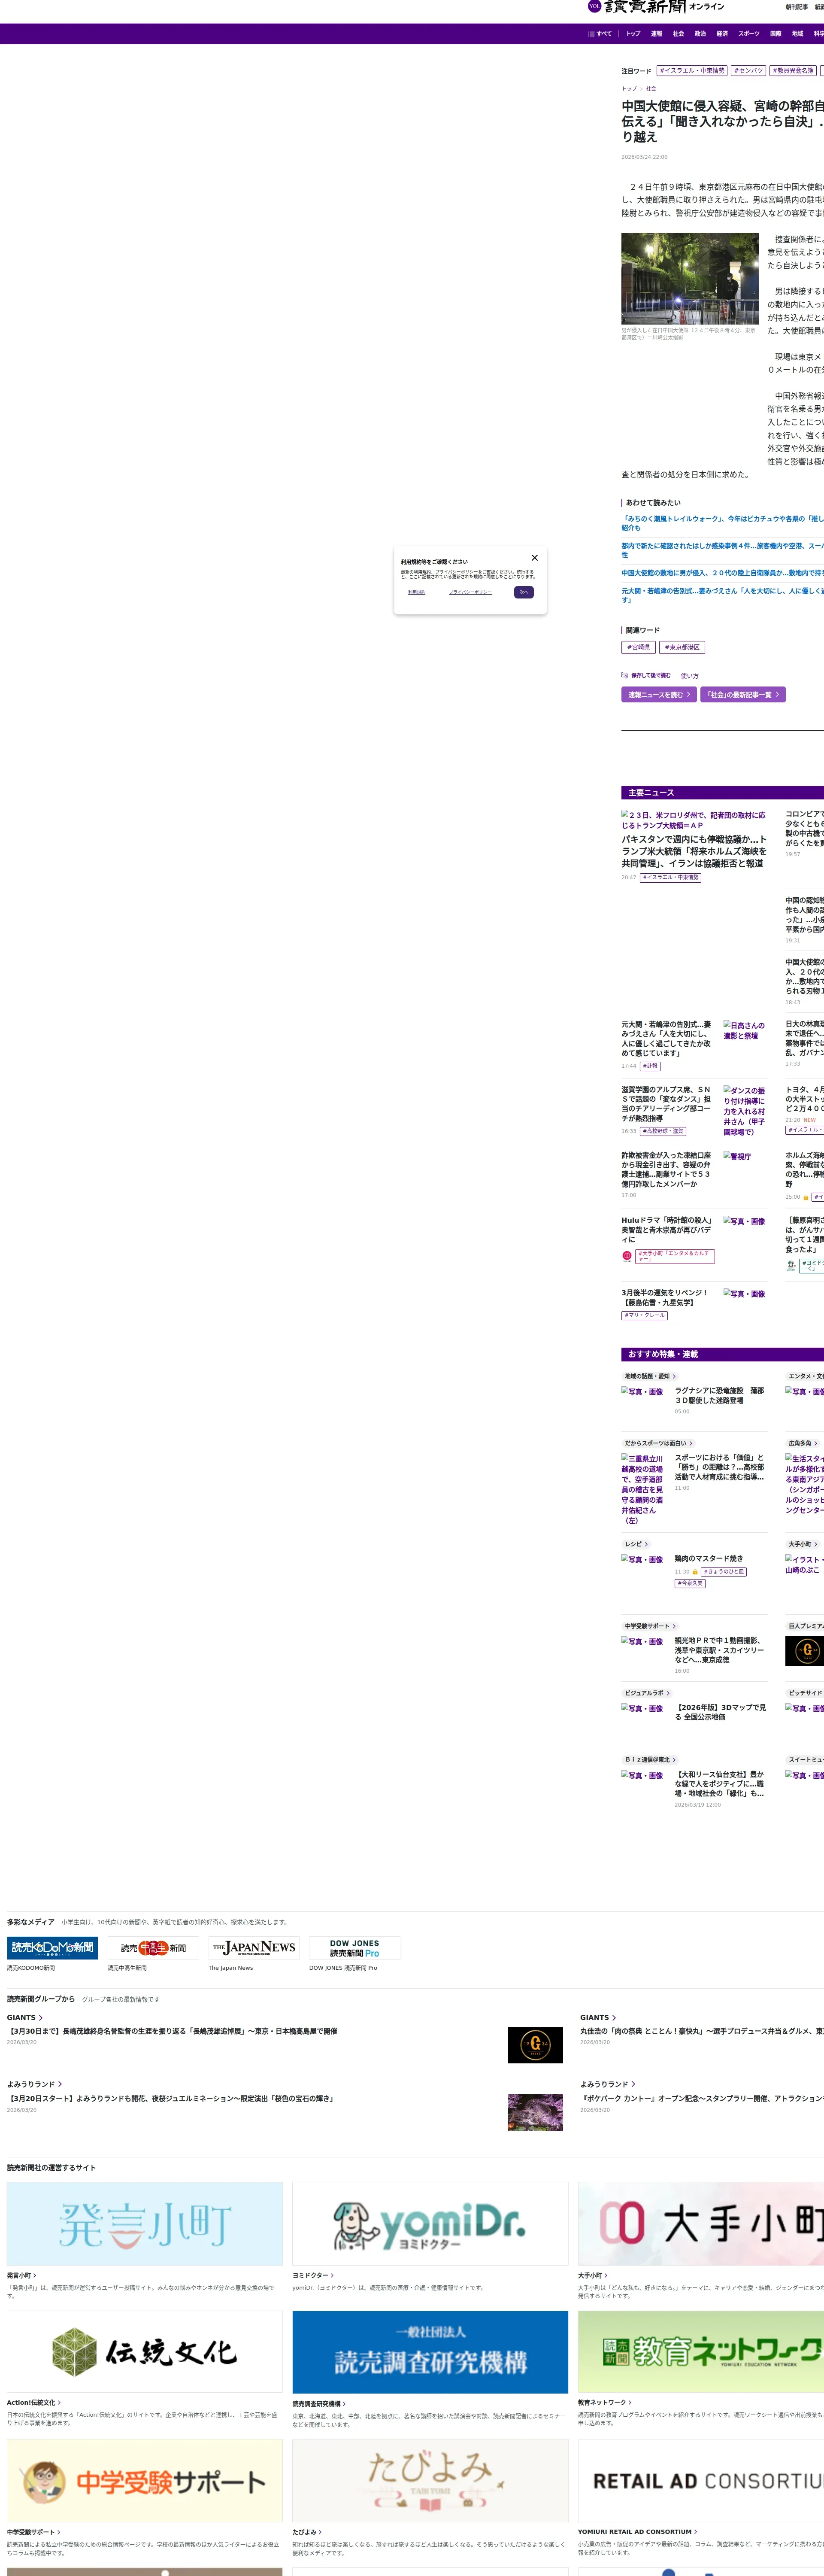
Task: Open 朝刊記事 in the top header
Action: 797,7
